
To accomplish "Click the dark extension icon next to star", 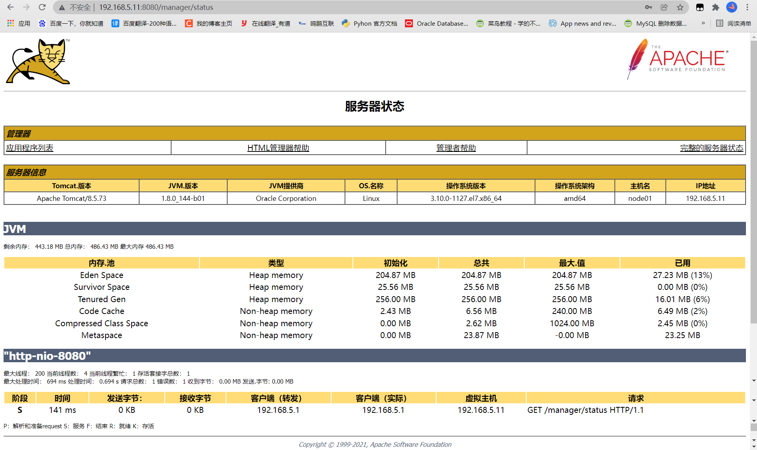I will 700,7.
